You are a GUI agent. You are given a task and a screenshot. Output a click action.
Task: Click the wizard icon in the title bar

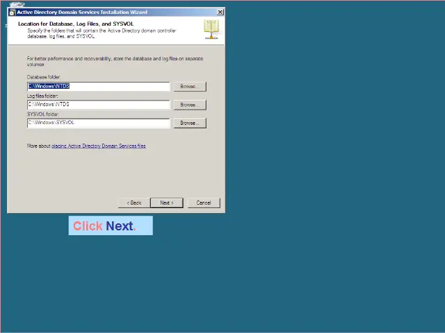[x=13, y=12]
